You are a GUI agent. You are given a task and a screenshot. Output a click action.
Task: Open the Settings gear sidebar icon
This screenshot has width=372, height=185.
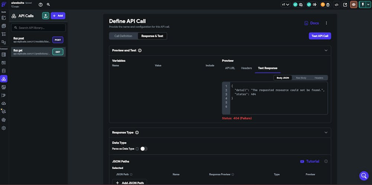(4, 128)
